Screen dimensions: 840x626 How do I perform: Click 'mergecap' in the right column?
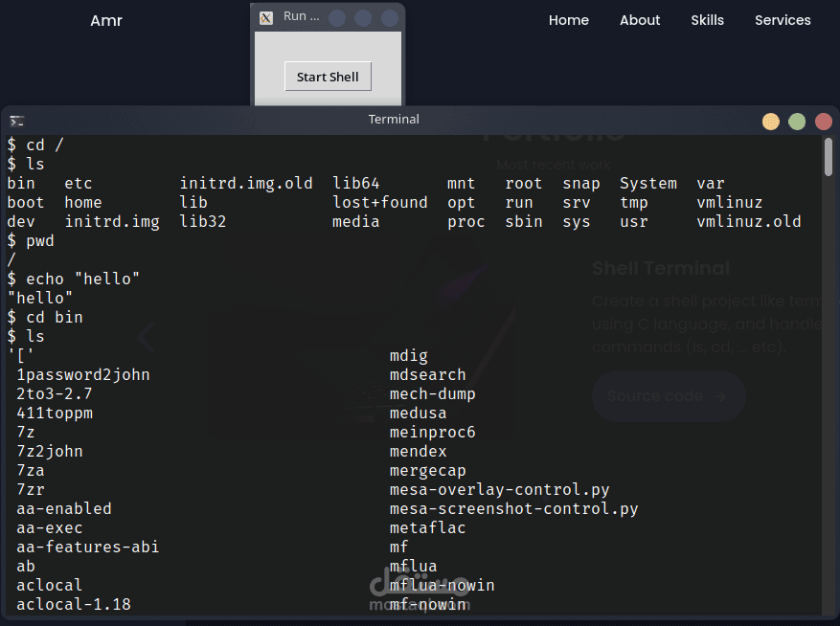point(427,471)
